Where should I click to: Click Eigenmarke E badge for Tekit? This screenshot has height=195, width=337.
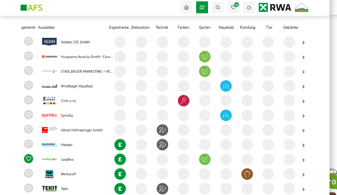(120, 189)
